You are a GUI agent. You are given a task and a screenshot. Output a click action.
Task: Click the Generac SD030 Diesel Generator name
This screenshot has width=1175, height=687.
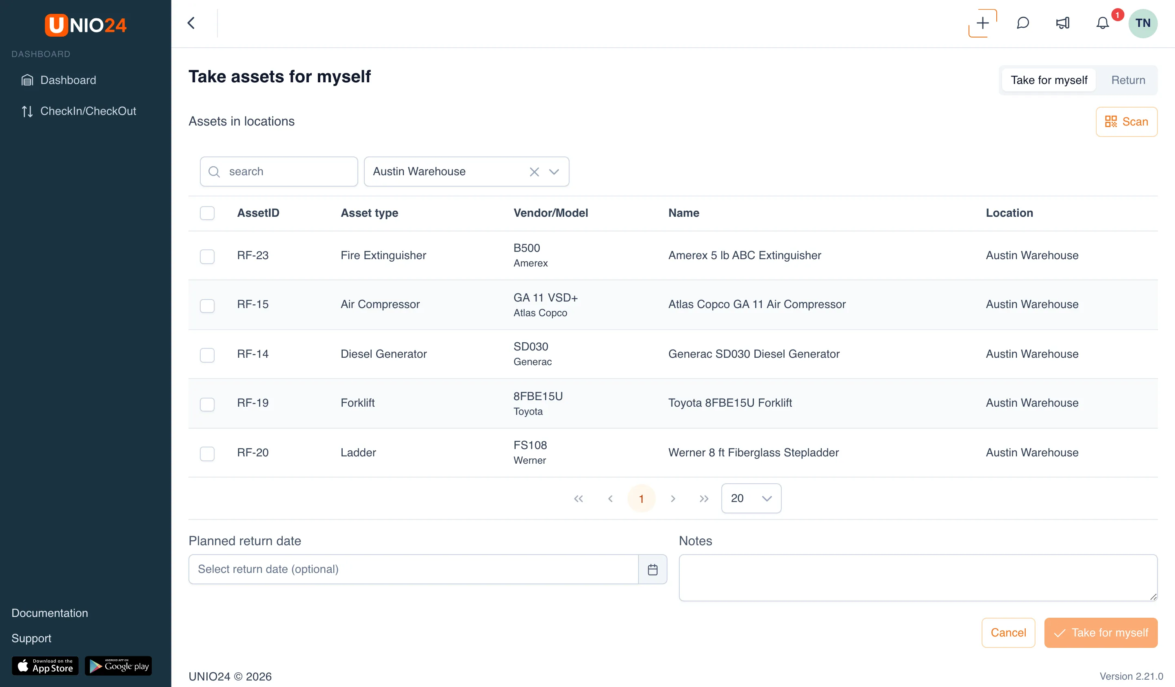[754, 354]
